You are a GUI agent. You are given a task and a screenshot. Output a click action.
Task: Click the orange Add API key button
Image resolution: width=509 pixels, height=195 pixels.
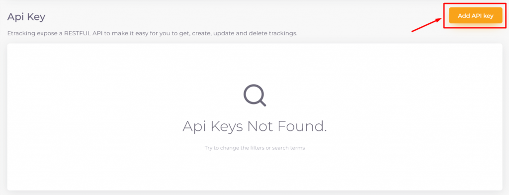click(476, 15)
